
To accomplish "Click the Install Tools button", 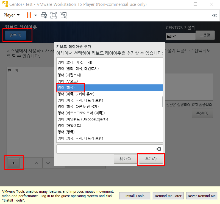I will click(135, 196).
